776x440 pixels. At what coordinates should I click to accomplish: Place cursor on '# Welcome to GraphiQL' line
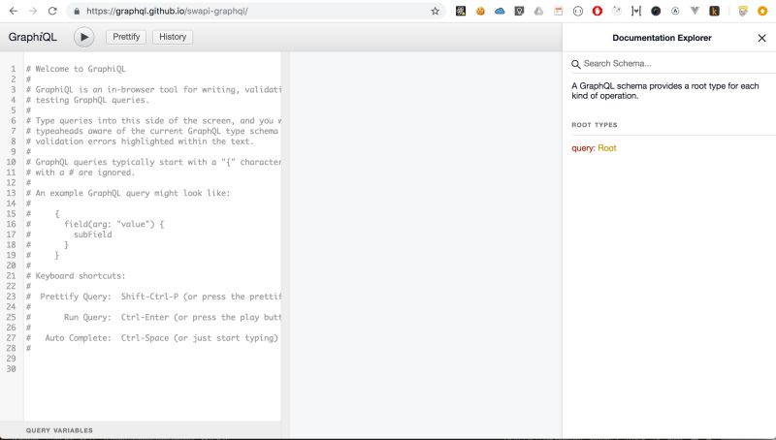pos(76,69)
